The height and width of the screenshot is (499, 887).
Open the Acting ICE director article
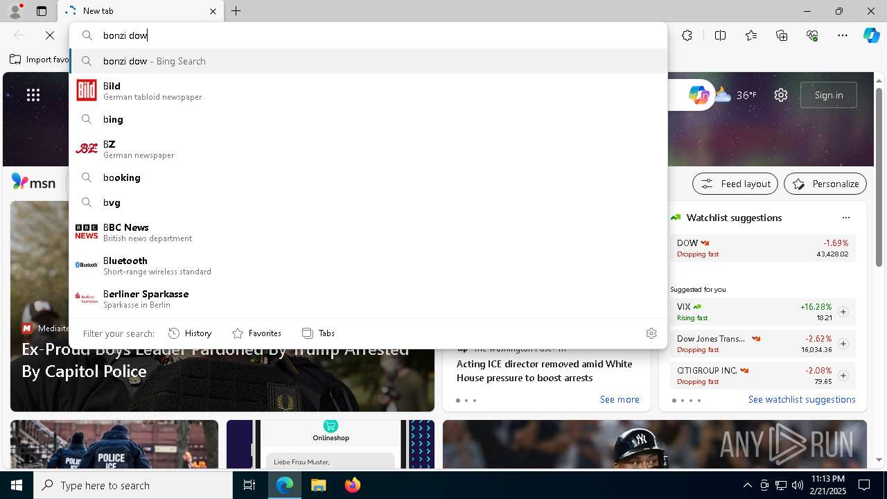pyautogui.click(x=544, y=371)
